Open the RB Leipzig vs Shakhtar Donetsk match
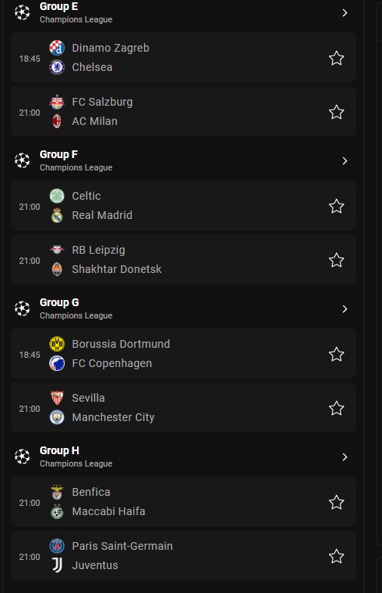This screenshot has height=593, width=382. 183,259
